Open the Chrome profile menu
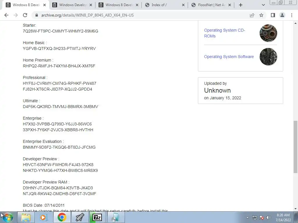This screenshot has width=298, height=223. coord(282,15)
